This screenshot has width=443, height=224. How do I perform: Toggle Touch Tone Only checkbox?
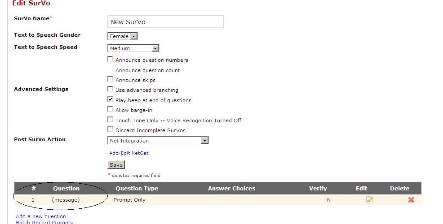click(x=111, y=120)
